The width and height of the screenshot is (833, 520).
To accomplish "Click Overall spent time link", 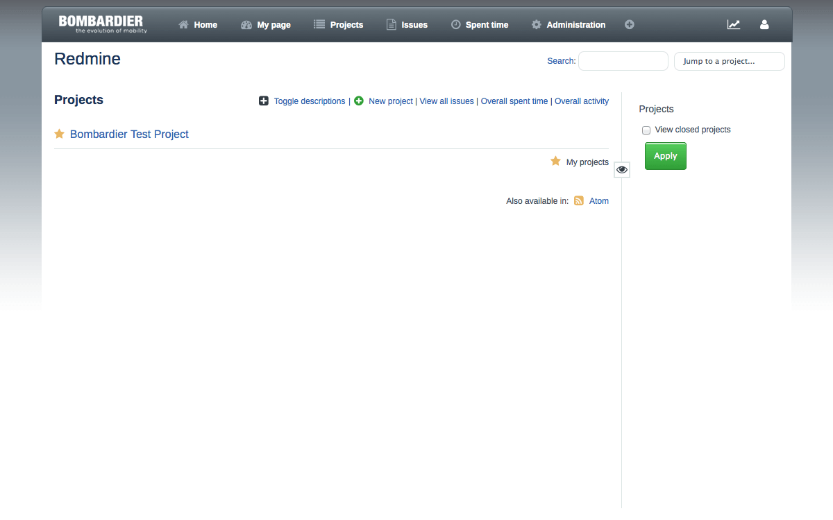I will [514, 101].
